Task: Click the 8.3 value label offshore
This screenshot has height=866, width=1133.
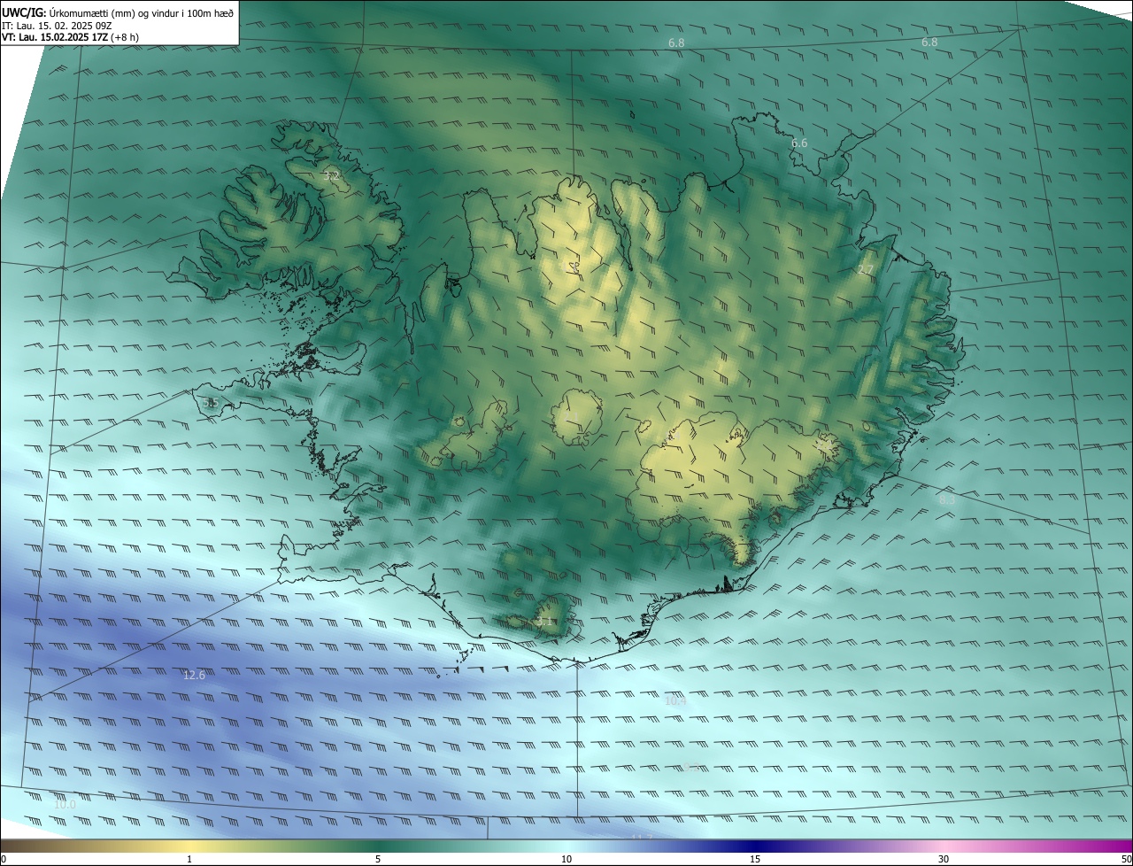Action: pos(947,499)
